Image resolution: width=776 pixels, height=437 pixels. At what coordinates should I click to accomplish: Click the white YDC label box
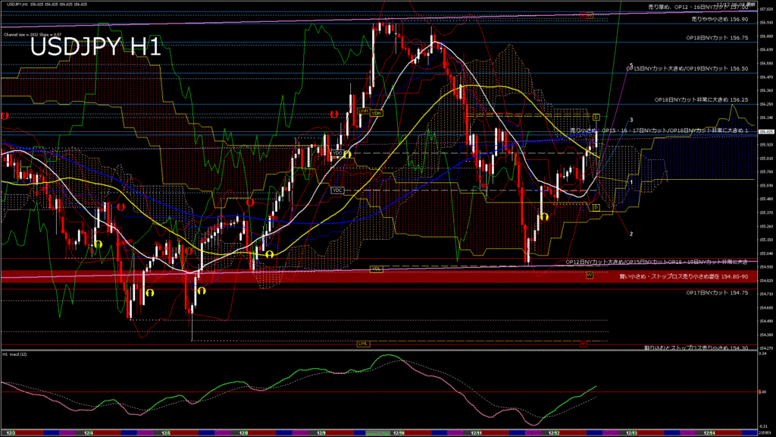coord(337,190)
